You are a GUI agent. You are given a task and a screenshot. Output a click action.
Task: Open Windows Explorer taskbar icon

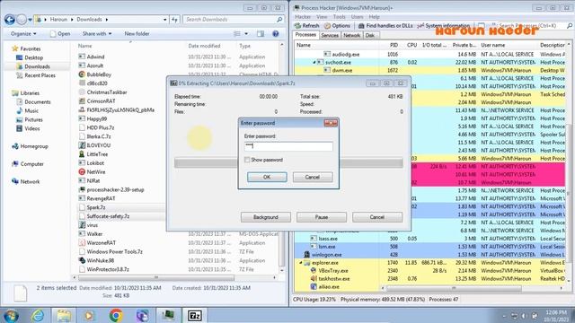pyautogui.click(x=64, y=315)
